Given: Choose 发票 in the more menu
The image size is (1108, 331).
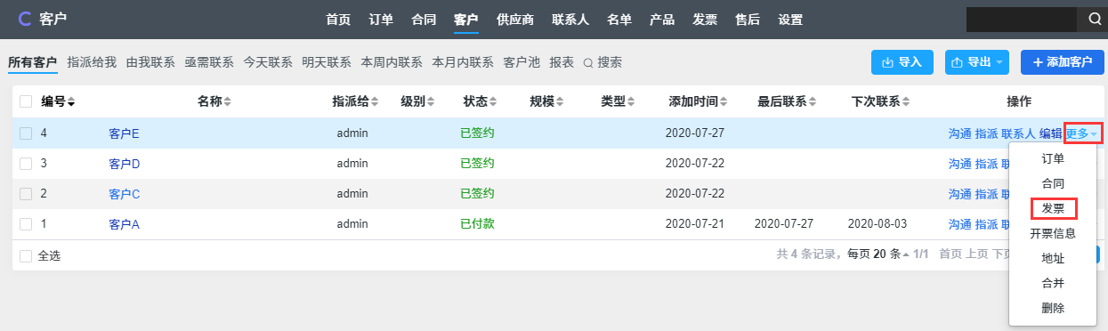Looking at the screenshot, I should [x=1054, y=208].
